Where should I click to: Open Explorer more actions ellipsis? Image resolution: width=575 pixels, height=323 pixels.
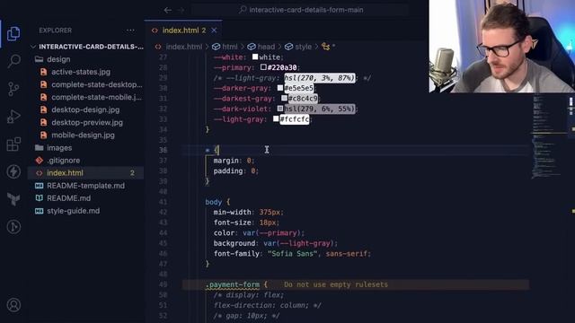pyautogui.click(x=130, y=31)
